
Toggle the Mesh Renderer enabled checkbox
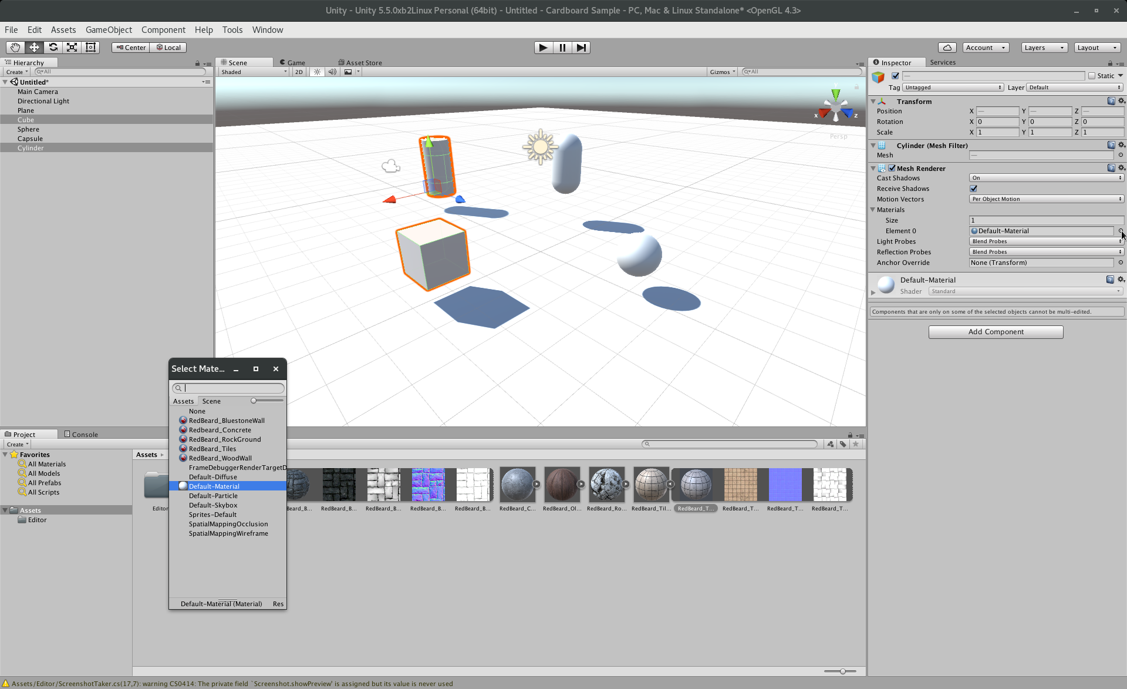tap(892, 169)
